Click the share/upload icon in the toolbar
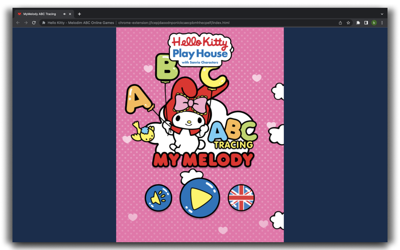Viewport: 400px width, 250px height. (340, 22)
